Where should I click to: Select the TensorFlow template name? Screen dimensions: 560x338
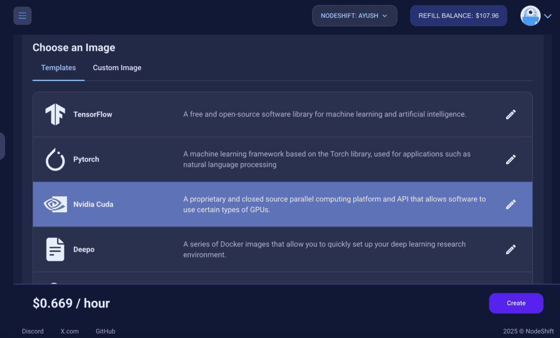click(x=92, y=114)
